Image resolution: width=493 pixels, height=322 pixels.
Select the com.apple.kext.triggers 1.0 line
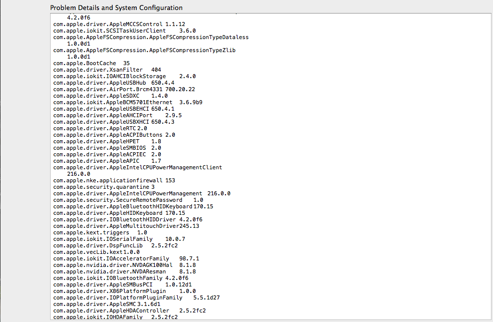[x=100, y=233]
